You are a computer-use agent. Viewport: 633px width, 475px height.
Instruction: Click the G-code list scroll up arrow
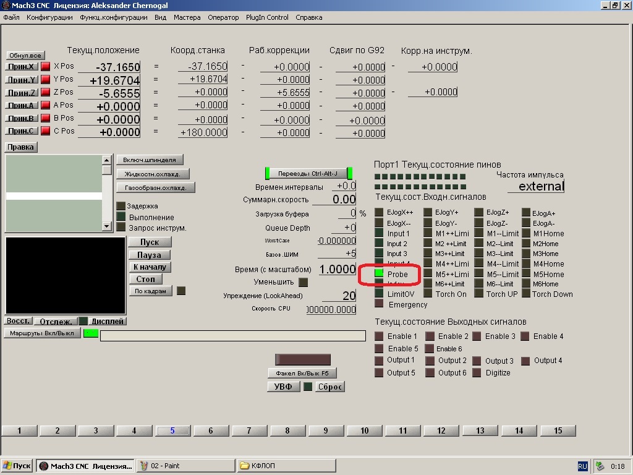(x=106, y=160)
